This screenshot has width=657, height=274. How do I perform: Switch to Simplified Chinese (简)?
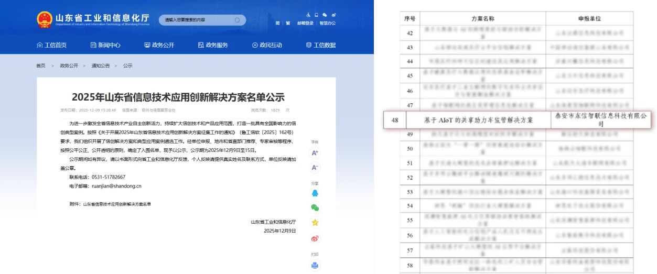(x=277, y=23)
